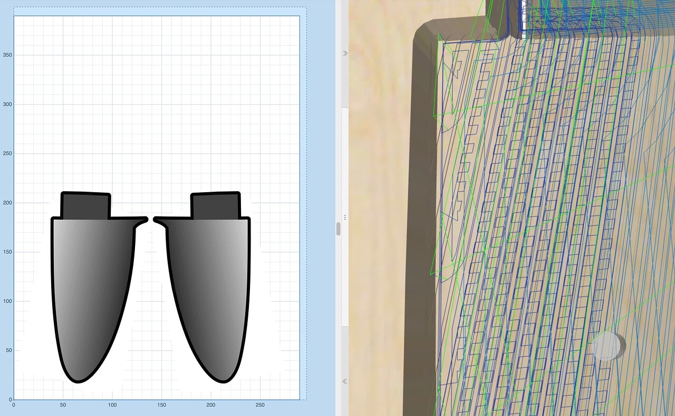Click the splitter handle between the two panes
Image resolution: width=675 pixels, height=416 pixels.
tap(338, 229)
